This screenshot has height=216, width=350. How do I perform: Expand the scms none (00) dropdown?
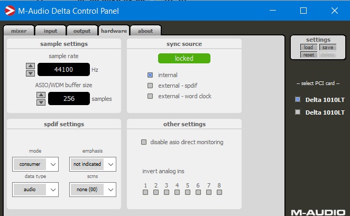(x=93, y=189)
